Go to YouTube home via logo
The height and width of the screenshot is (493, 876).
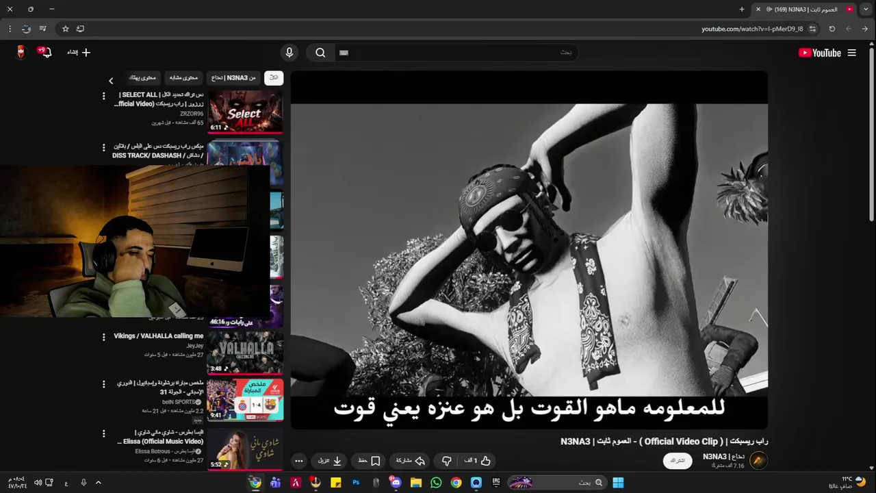coord(819,53)
